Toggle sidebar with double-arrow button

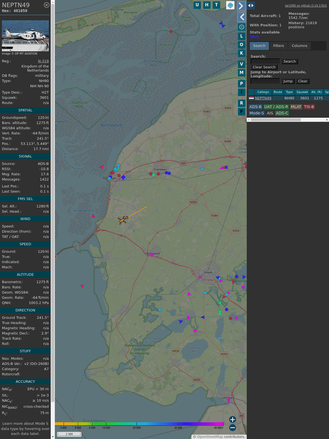tap(251, 5)
